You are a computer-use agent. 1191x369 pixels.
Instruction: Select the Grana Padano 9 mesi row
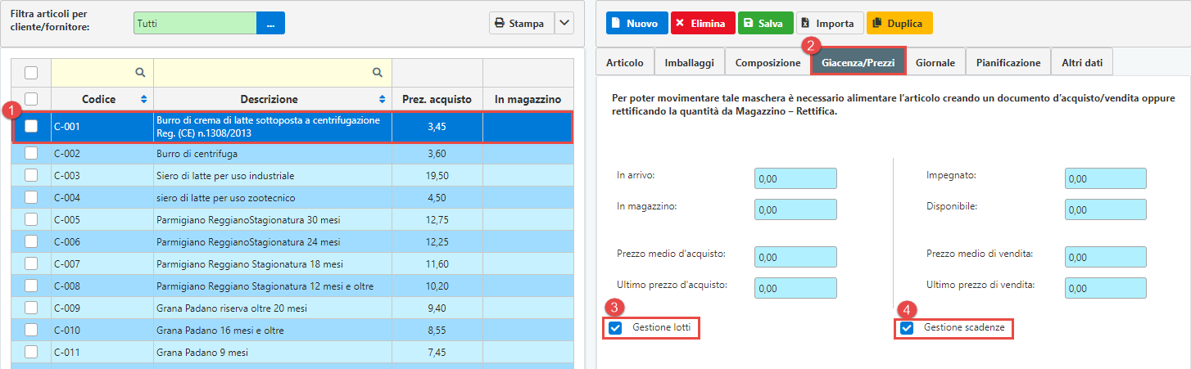coord(246,353)
